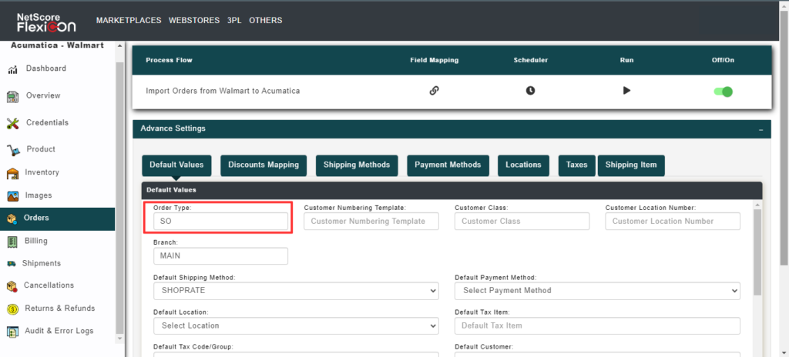Click the Inventory icon in sidebar

tap(12, 173)
